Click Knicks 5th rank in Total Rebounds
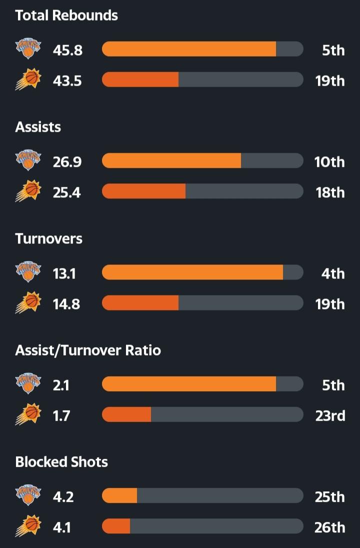The image size is (360, 548). [x=333, y=50]
